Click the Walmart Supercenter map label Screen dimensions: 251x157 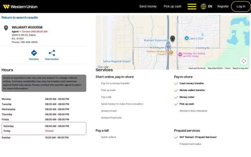(156, 40)
